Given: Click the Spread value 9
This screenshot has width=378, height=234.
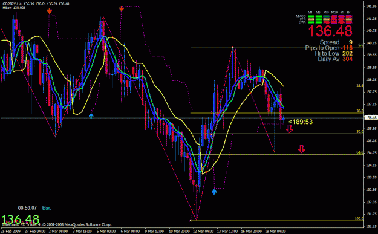Looking at the screenshot, I should [351, 42].
